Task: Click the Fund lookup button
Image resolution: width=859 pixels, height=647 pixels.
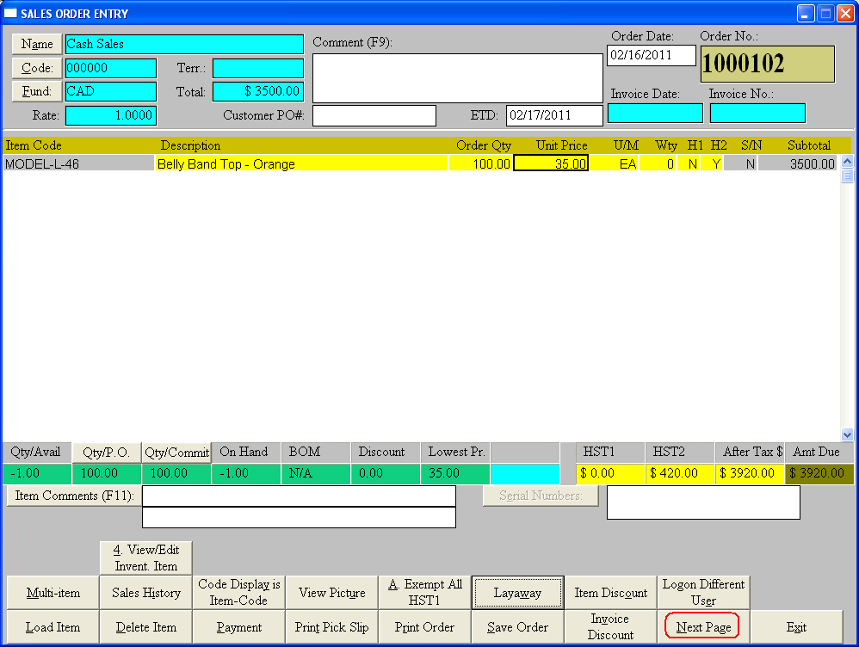Action: tap(37, 91)
